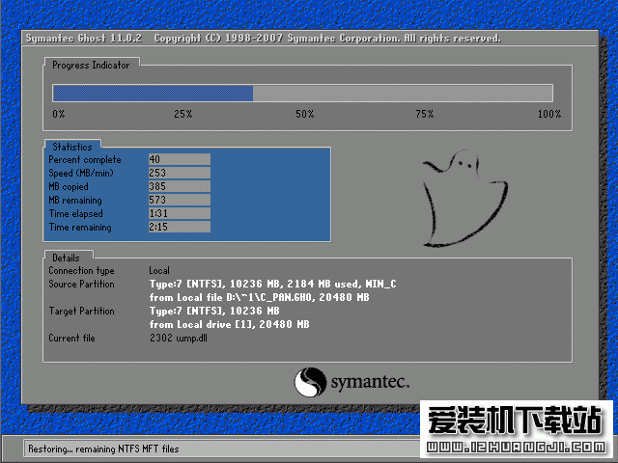The height and width of the screenshot is (463, 618).
Task: Click the 'Symantec Ghost 11.0.2' title text
Action: tap(84, 39)
